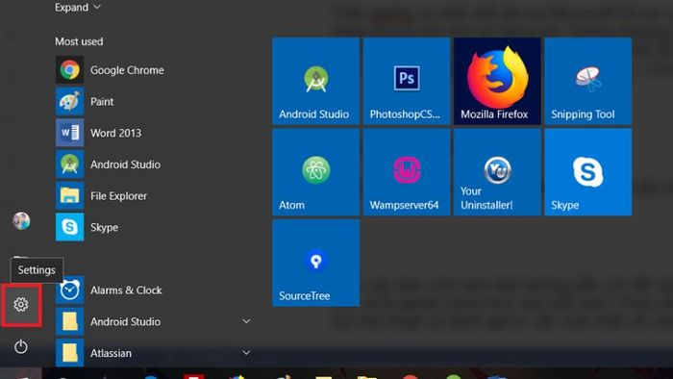The width and height of the screenshot is (673, 379).
Task: Launch the Atom tile
Action: 315,171
